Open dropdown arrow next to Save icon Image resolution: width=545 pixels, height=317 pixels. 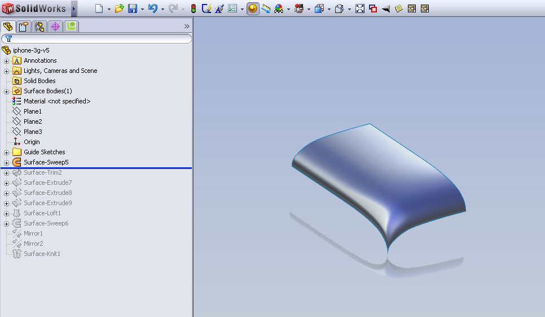142,10
